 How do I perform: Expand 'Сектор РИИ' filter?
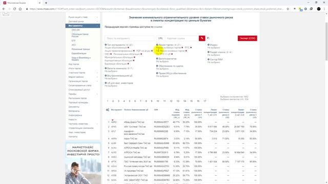209,59
